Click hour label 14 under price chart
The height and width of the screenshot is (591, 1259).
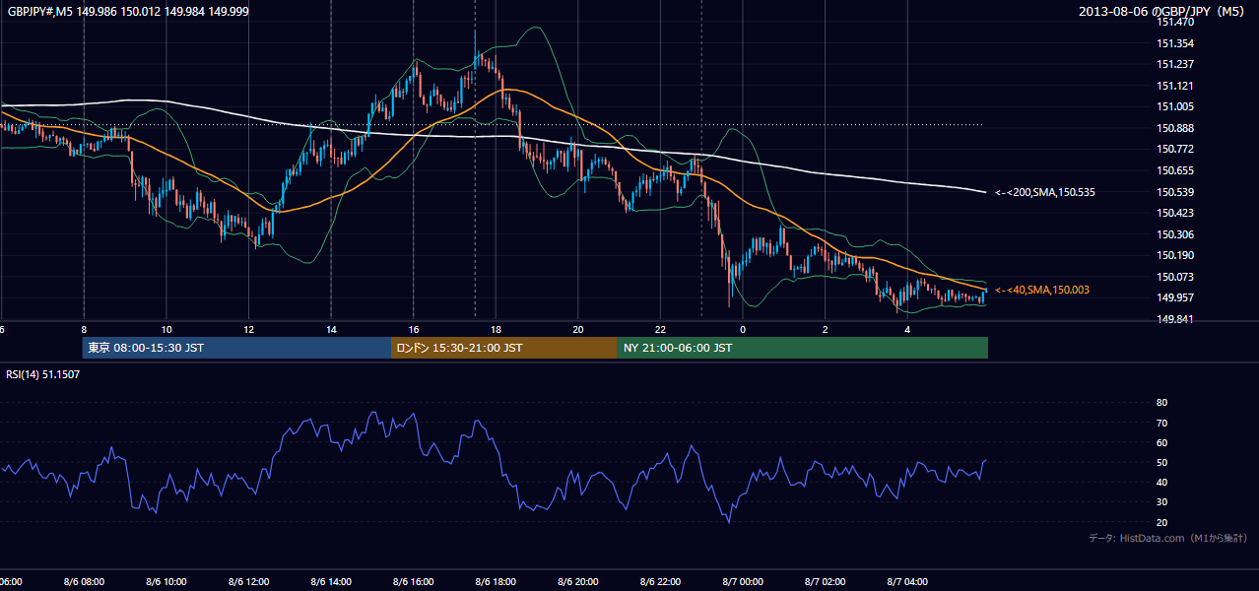(x=331, y=329)
